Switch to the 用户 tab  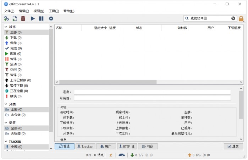106,146
